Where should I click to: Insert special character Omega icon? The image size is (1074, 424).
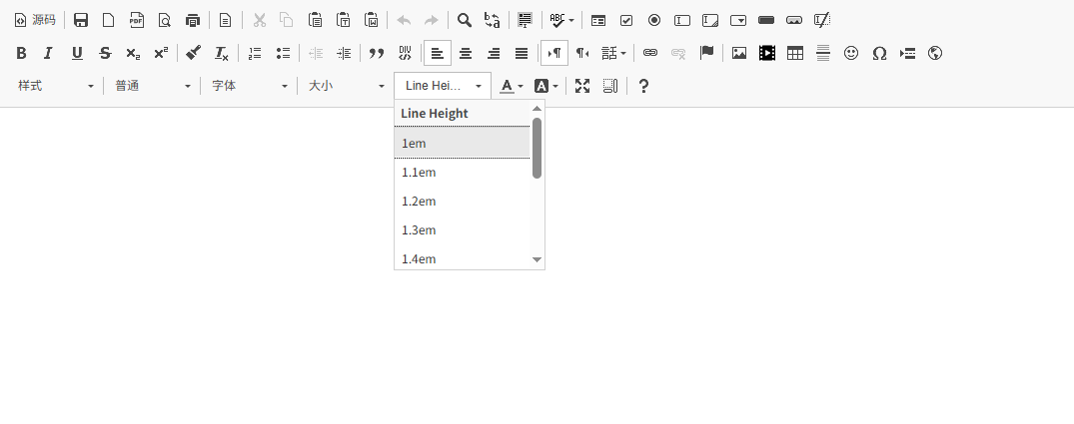[879, 53]
